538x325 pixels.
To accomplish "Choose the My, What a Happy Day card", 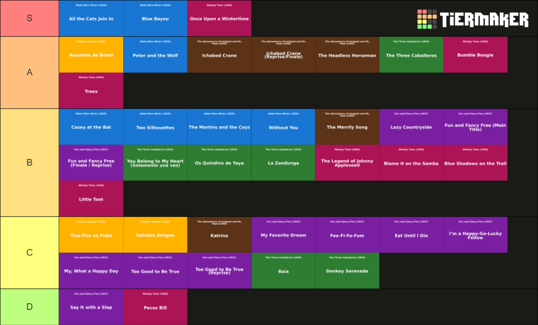I will (91, 271).
